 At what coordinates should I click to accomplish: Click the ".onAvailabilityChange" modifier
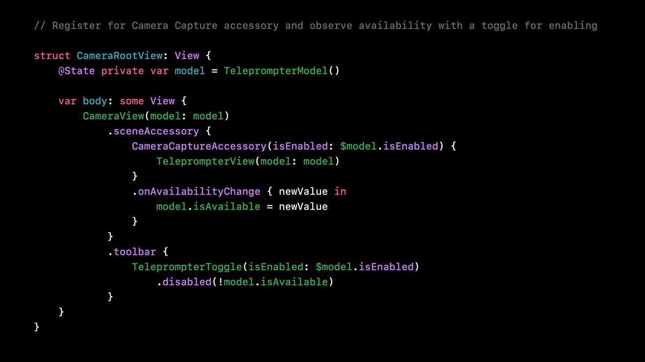[x=196, y=191]
